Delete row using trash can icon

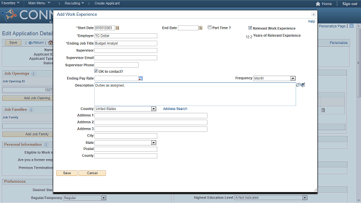323,110
